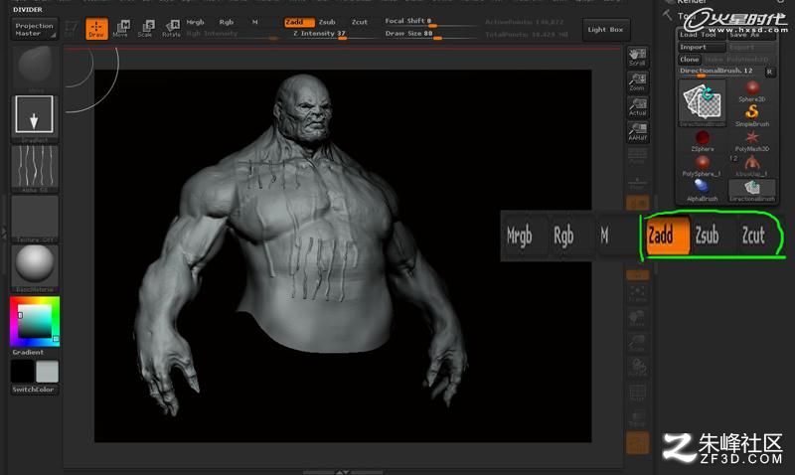Image resolution: width=795 pixels, height=475 pixels.
Task: Click the orange button at right shelf bottom
Action: pyautogui.click(x=637, y=442)
